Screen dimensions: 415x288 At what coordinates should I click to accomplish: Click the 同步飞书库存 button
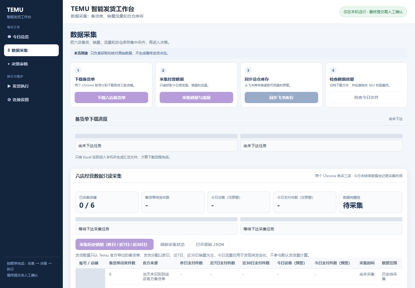pyautogui.click(x=281, y=98)
